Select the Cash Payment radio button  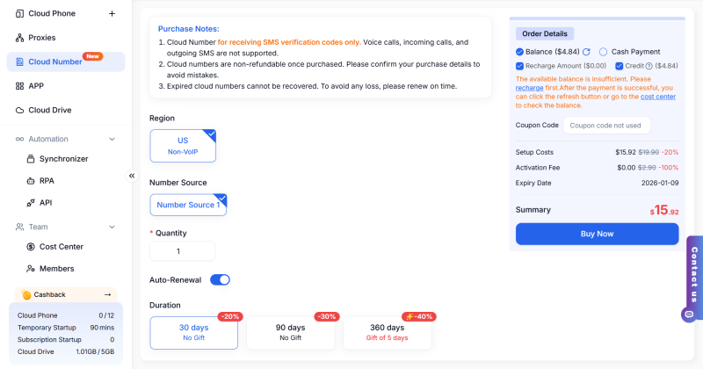(x=603, y=52)
